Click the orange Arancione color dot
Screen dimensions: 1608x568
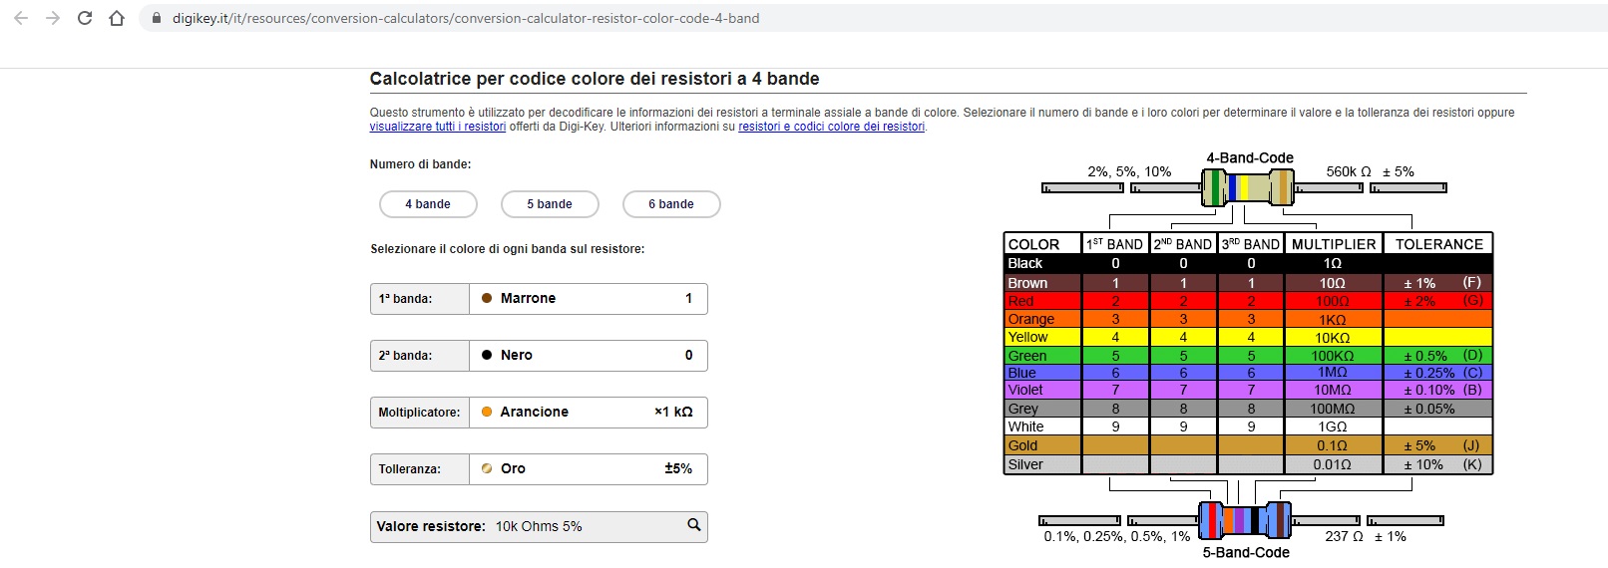pos(487,412)
